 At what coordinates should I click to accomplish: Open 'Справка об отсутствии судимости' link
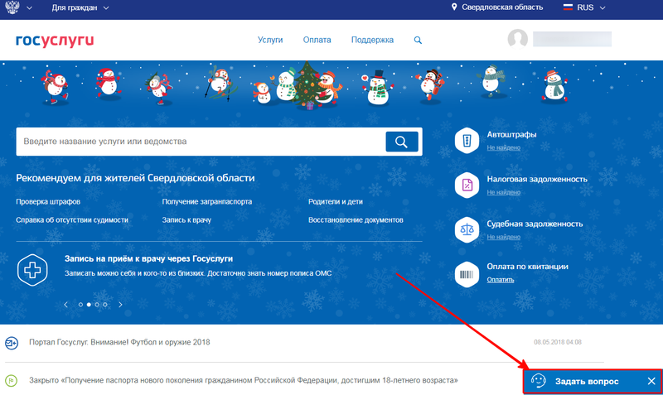72,219
